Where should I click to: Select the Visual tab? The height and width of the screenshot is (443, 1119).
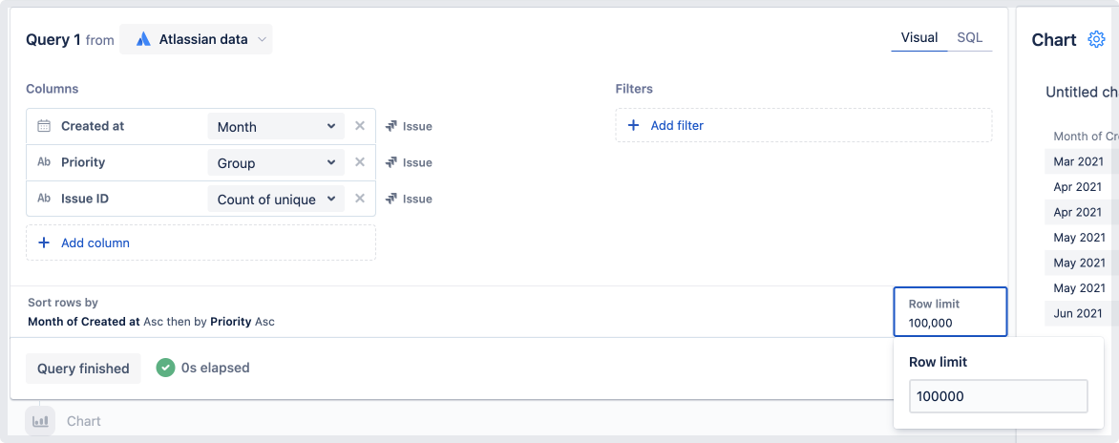pyautogui.click(x=918, y=37)
